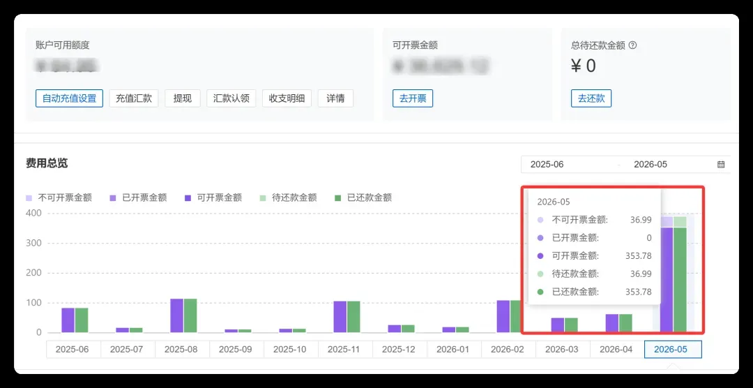Open the calendar icon in date range
This screenshot has height=388, width=753.
(x=721, y=165)
